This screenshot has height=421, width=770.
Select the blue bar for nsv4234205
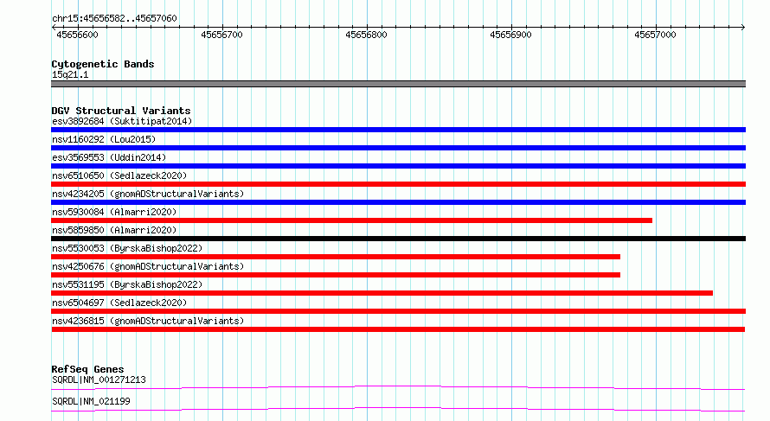coord(398,202)
